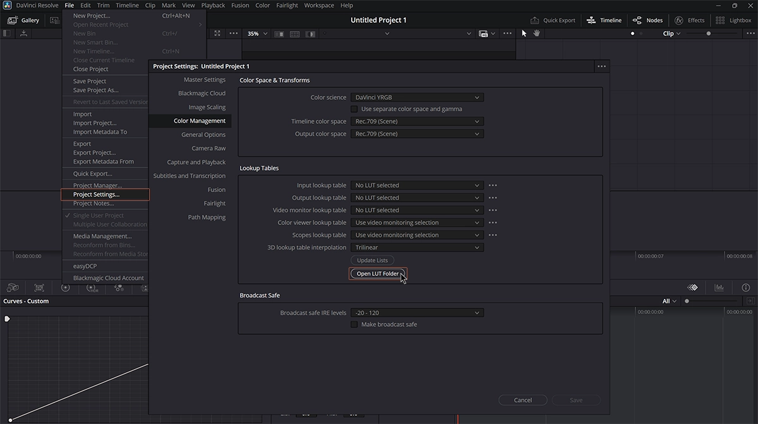
Task: Browse for Input lookup table via three dots
Action: pyautogui.click(x=493, y=185)
